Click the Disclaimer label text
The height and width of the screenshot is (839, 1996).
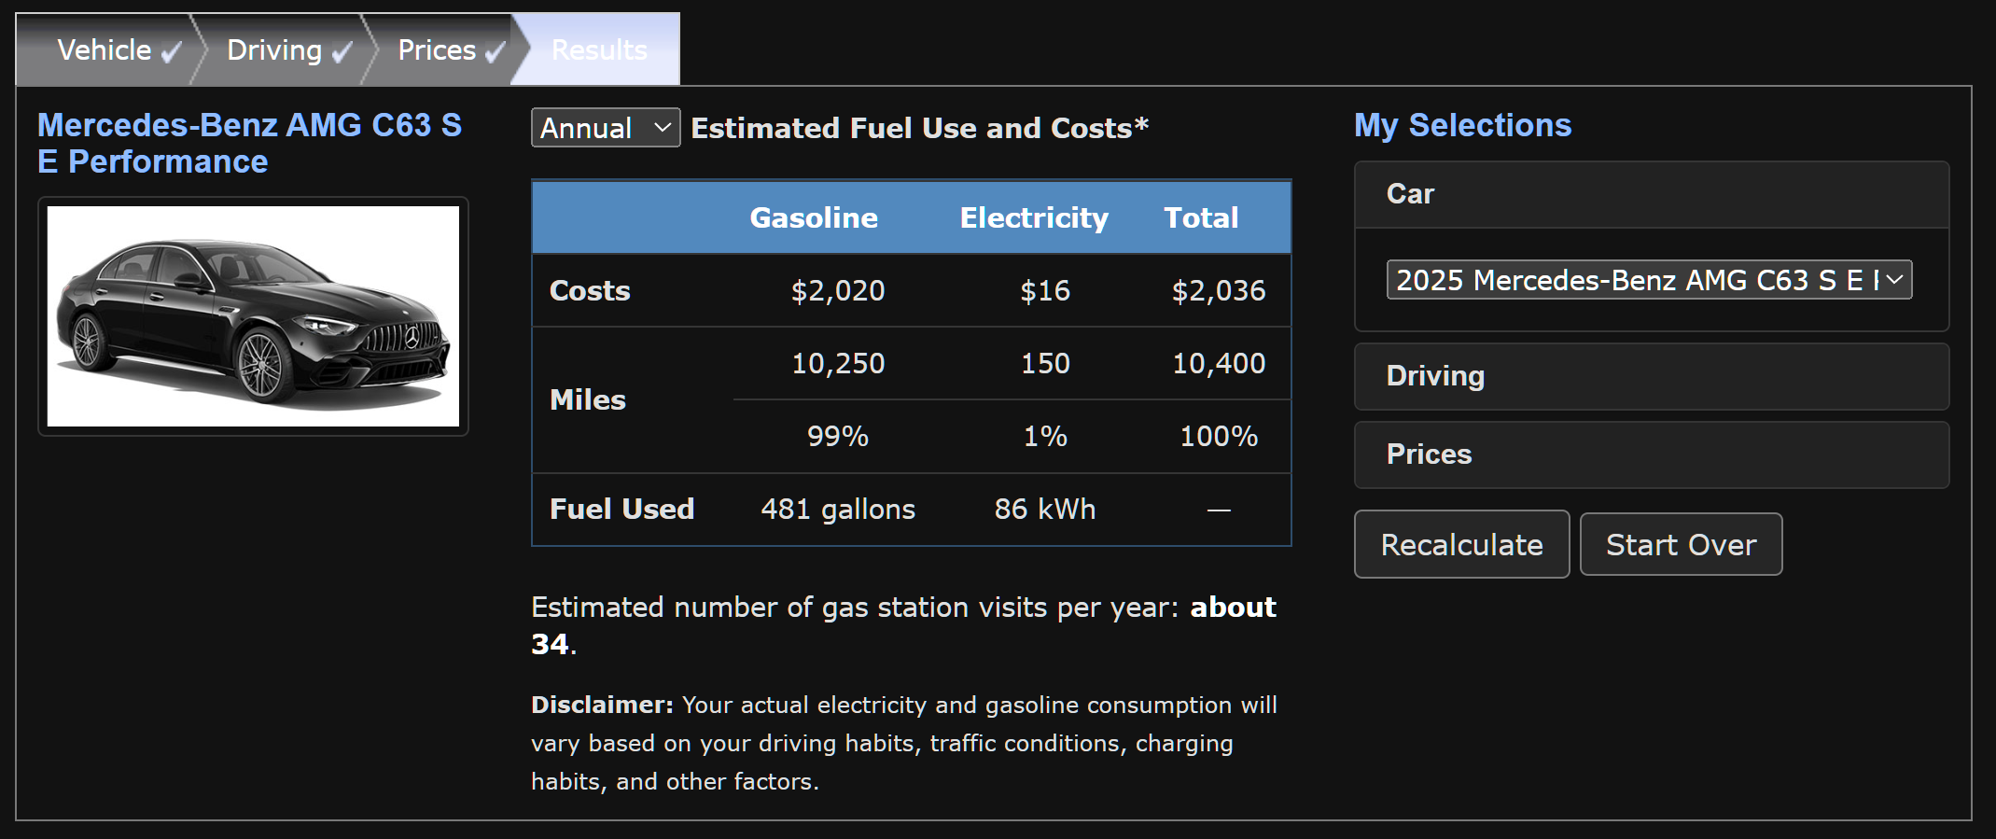point(602,705)
